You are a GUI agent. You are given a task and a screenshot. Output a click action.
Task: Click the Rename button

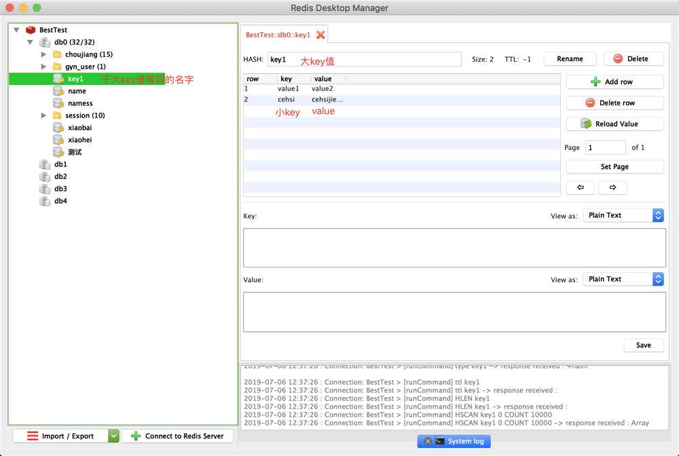coord(570,59)
